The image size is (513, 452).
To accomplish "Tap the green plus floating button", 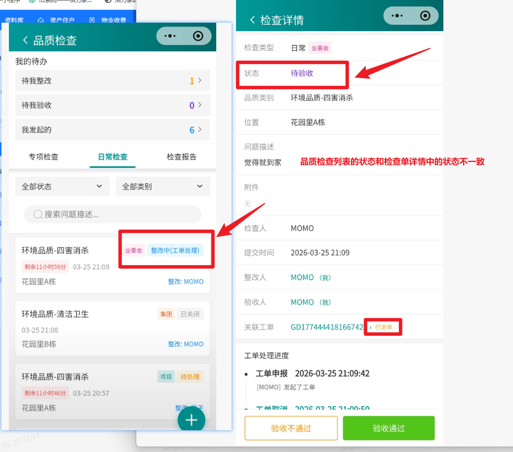I will pos(191,420).
